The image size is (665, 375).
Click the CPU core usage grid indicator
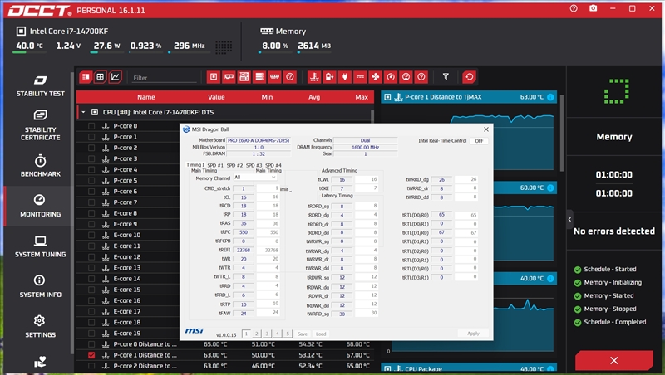pyautogui.click(x=224, y=47)
